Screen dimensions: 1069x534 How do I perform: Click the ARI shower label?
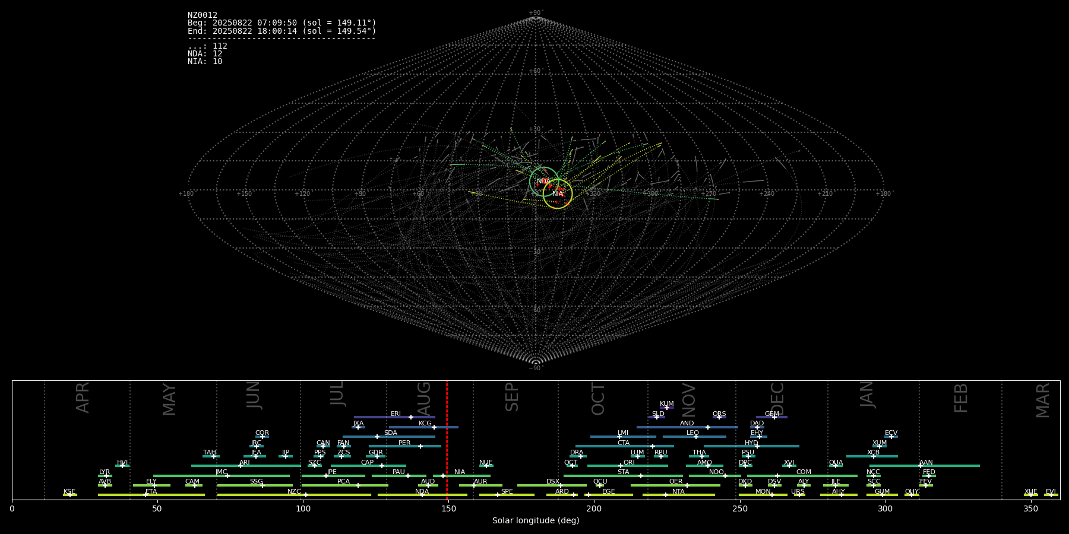[x=245, y=463]
